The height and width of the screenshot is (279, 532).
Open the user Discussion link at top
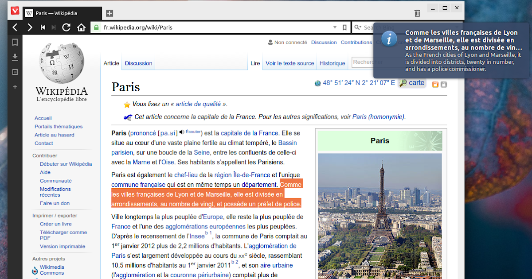point(324,43)
